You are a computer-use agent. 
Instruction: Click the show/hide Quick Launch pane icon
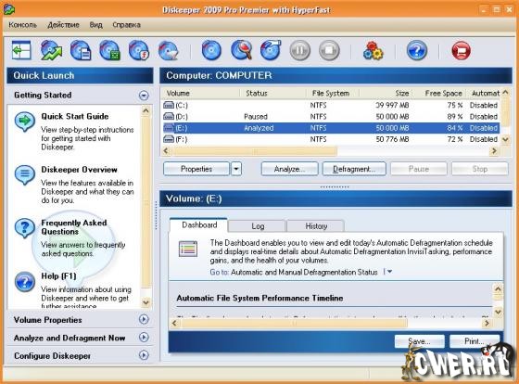[x=21, y=50]
